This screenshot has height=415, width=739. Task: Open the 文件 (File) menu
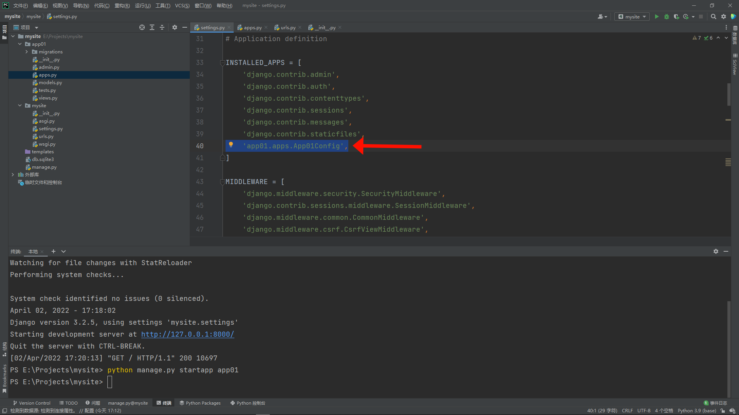[20, 5]
